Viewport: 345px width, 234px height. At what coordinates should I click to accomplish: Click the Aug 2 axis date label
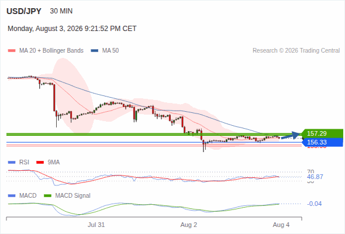189,225
